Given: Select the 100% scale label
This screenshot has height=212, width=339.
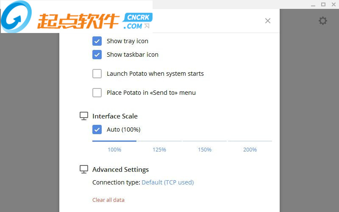Looking at the screenshot, I should tap(114, 150).
